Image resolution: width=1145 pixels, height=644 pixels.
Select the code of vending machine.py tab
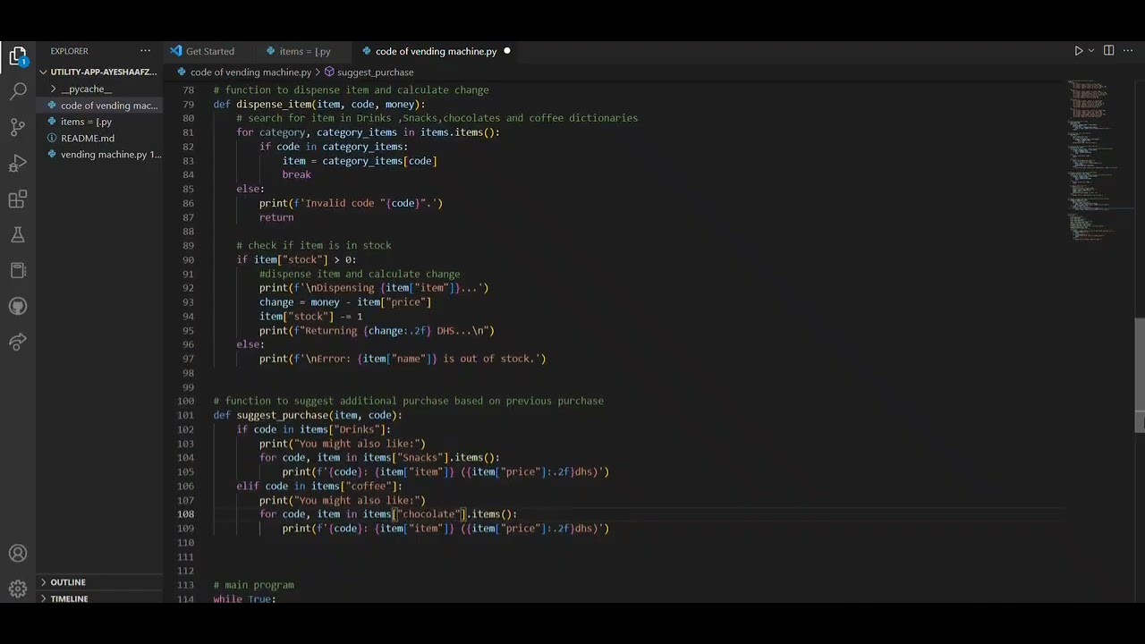(436, 51)
